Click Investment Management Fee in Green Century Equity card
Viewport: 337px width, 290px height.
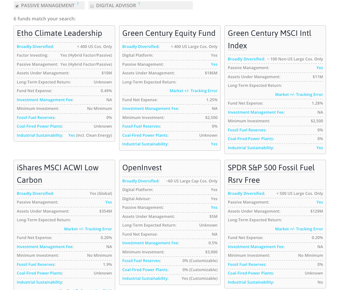[x=151, y=109]
